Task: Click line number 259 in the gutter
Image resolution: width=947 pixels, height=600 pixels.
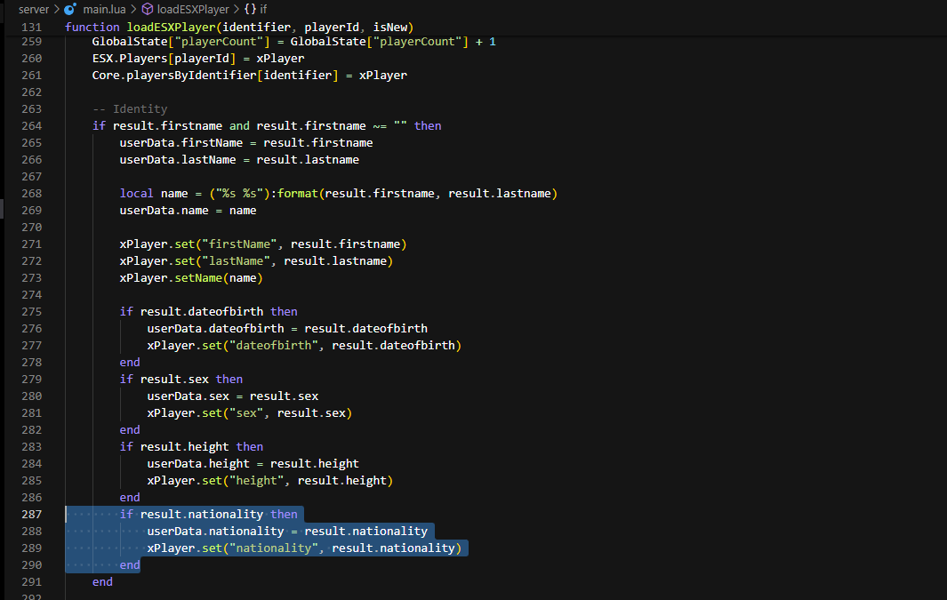Action: (x=31, y=42)
